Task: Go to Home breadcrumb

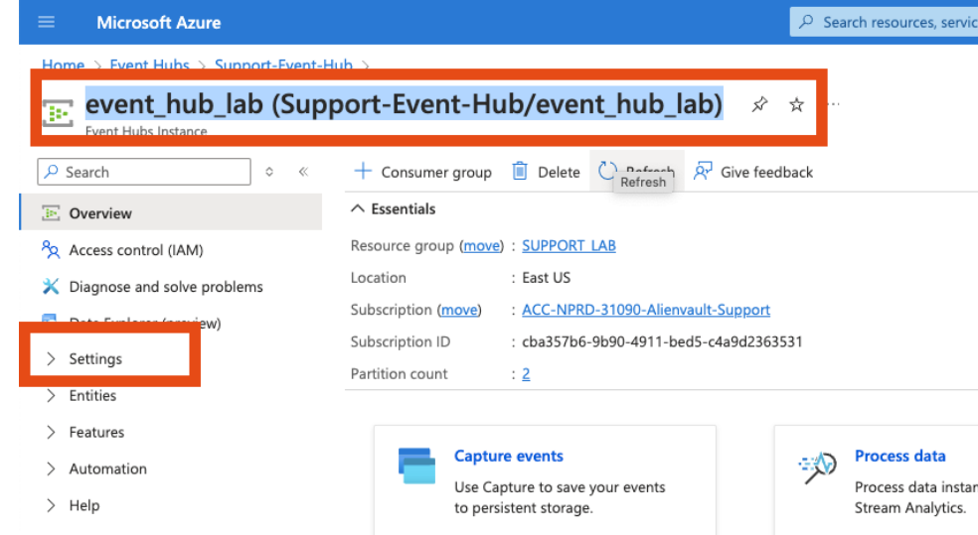Action: [63, 65]
